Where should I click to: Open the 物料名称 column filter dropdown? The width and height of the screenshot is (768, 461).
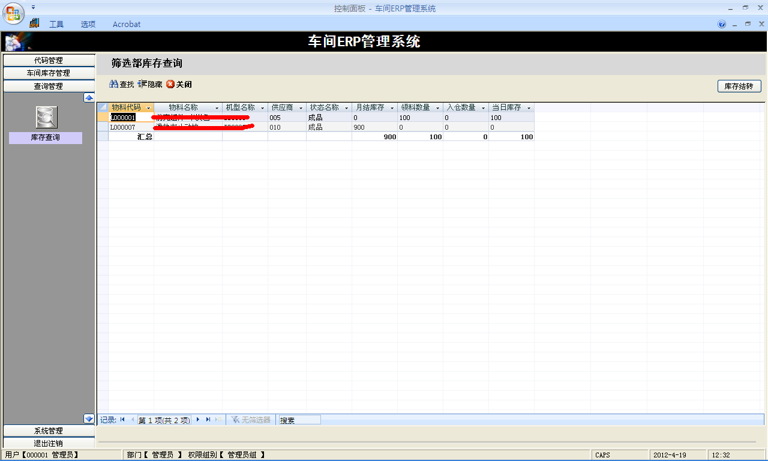(x=217, y=108)
